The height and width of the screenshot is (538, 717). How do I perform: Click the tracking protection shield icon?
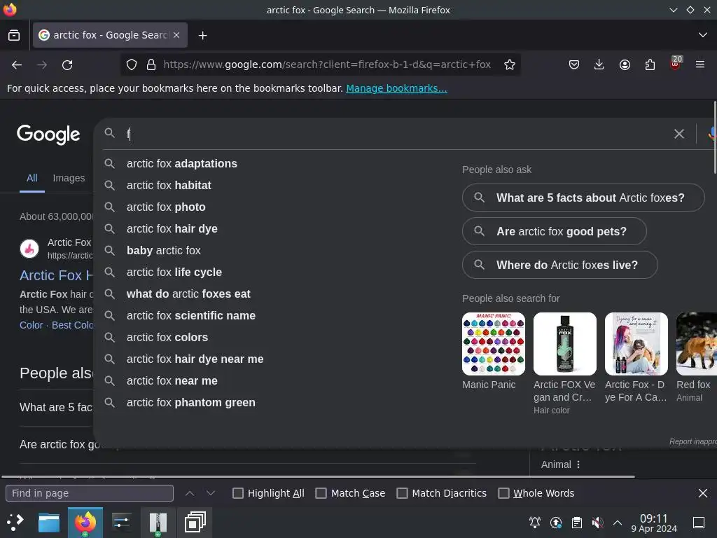pos(132,65)
